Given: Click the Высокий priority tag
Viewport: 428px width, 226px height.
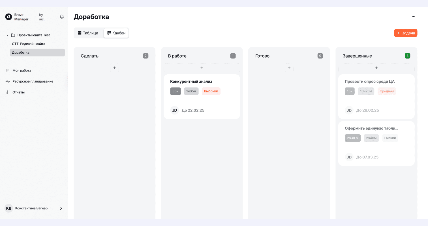Looking at the screenshot, I should tap(211, 91).
